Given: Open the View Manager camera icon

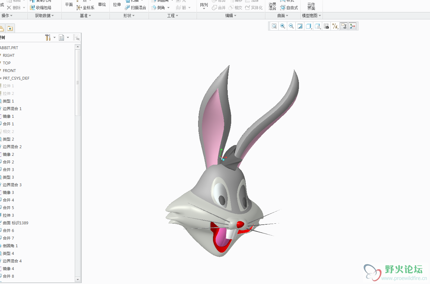Looking at the screenshot, I should click(326, 26).
